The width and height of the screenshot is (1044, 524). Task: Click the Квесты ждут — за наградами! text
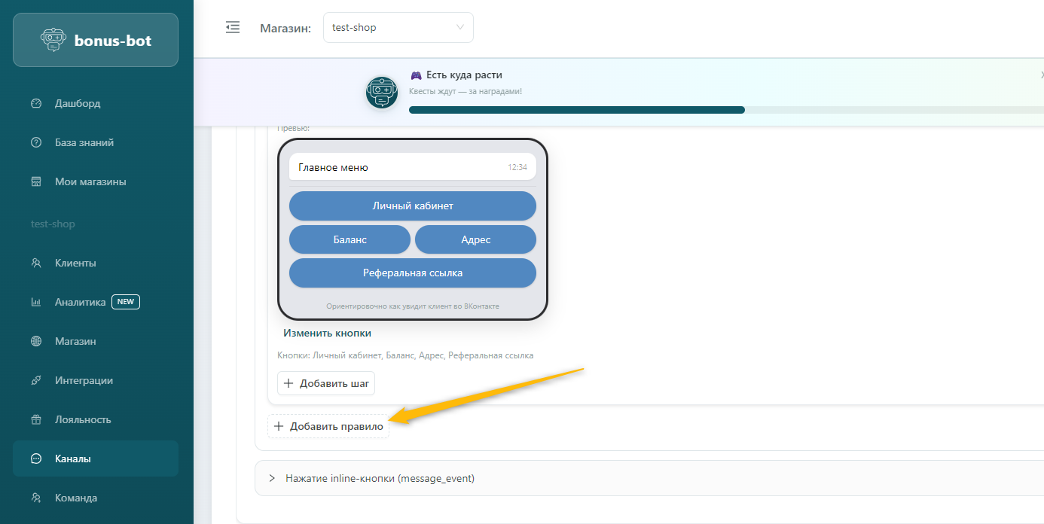click(x=466, y=91)
